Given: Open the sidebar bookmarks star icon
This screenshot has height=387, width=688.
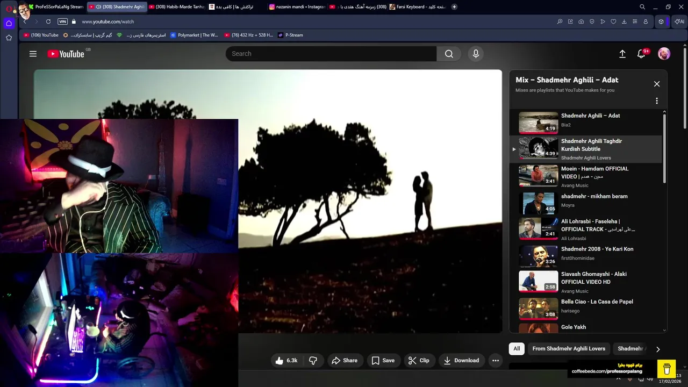Looking at the screenshot, I should [9, 38].
